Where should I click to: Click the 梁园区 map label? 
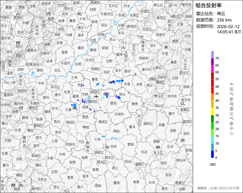point(95,92)
